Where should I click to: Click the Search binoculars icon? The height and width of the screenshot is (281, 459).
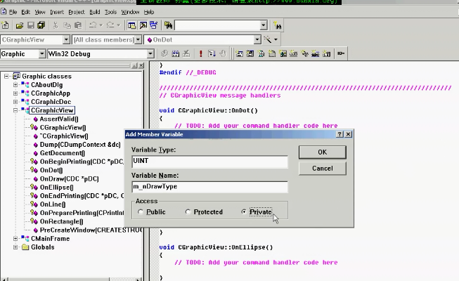[277, 25]
